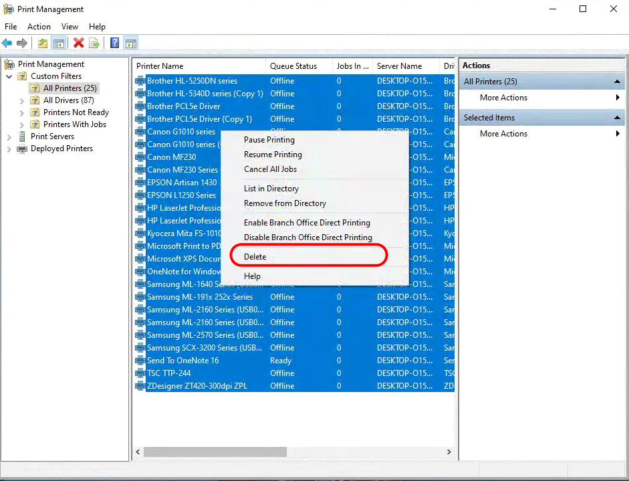Open the File menu
This screenshot has height=481, width=629.
pyautogui.click(x=11, y=27)
